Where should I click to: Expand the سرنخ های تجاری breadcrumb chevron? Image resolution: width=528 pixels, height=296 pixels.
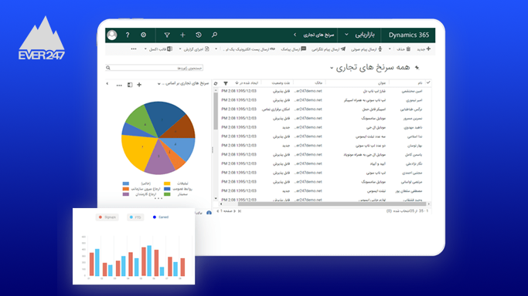point(295,35)
